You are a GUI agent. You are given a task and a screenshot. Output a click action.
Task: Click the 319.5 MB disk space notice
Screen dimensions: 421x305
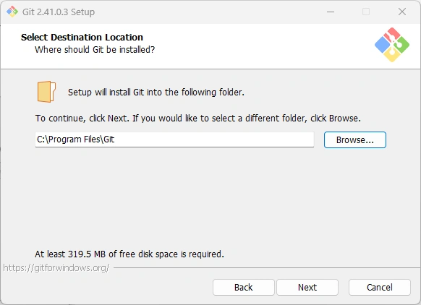129,254
